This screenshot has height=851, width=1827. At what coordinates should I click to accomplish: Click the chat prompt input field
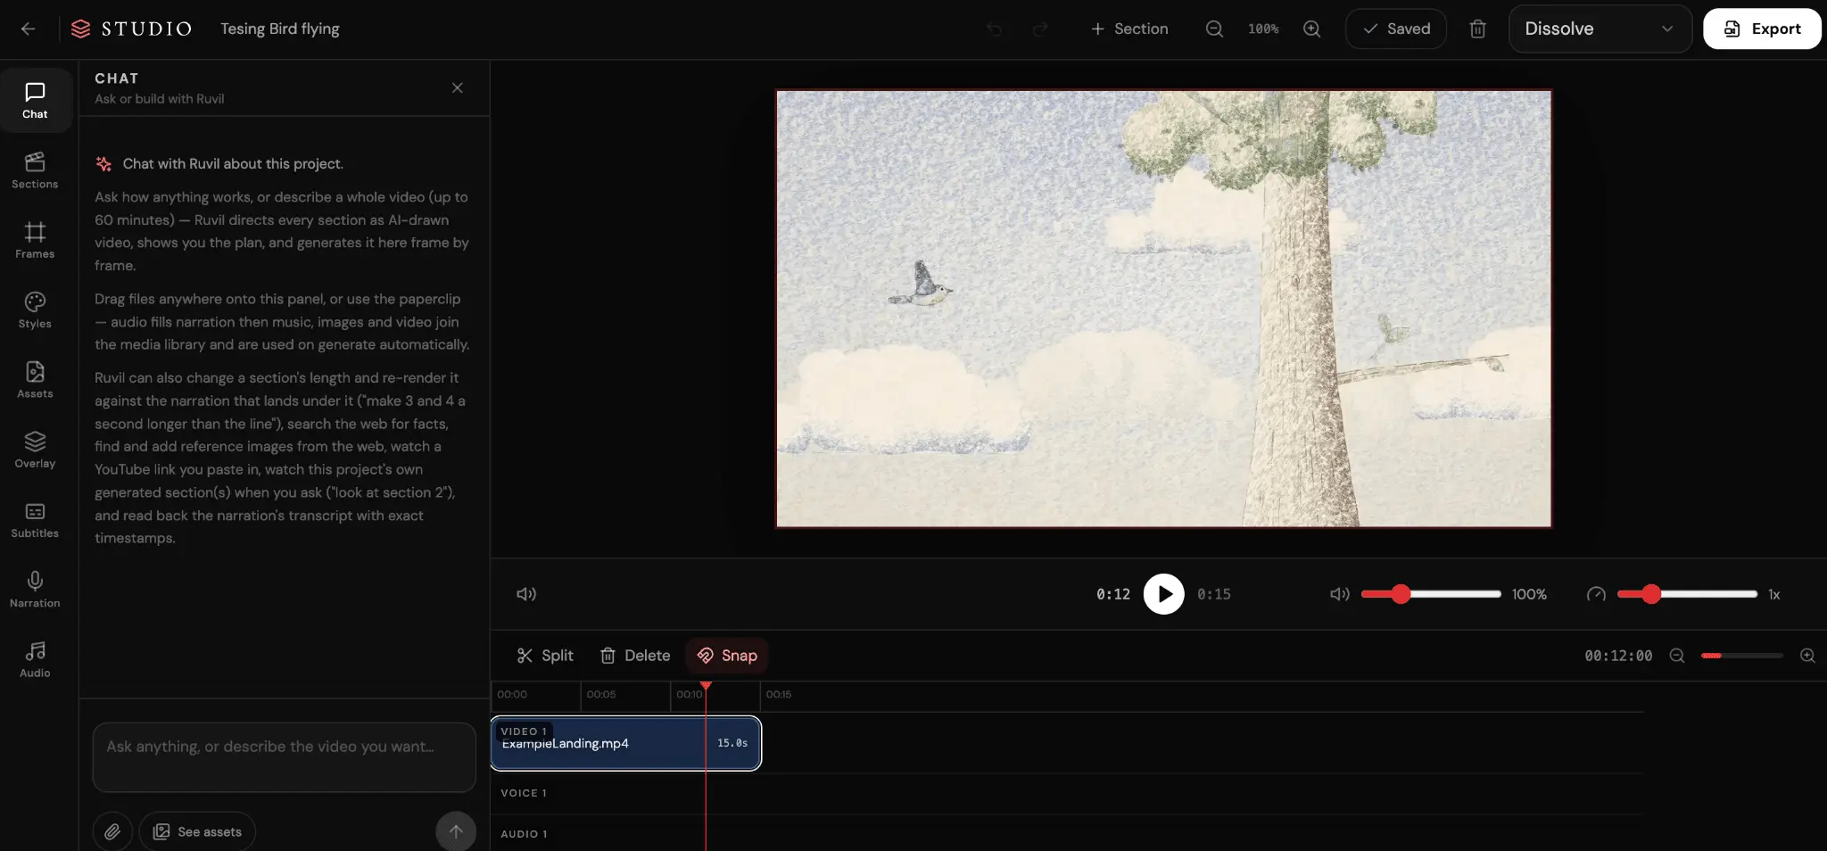[x=284, y=757]
